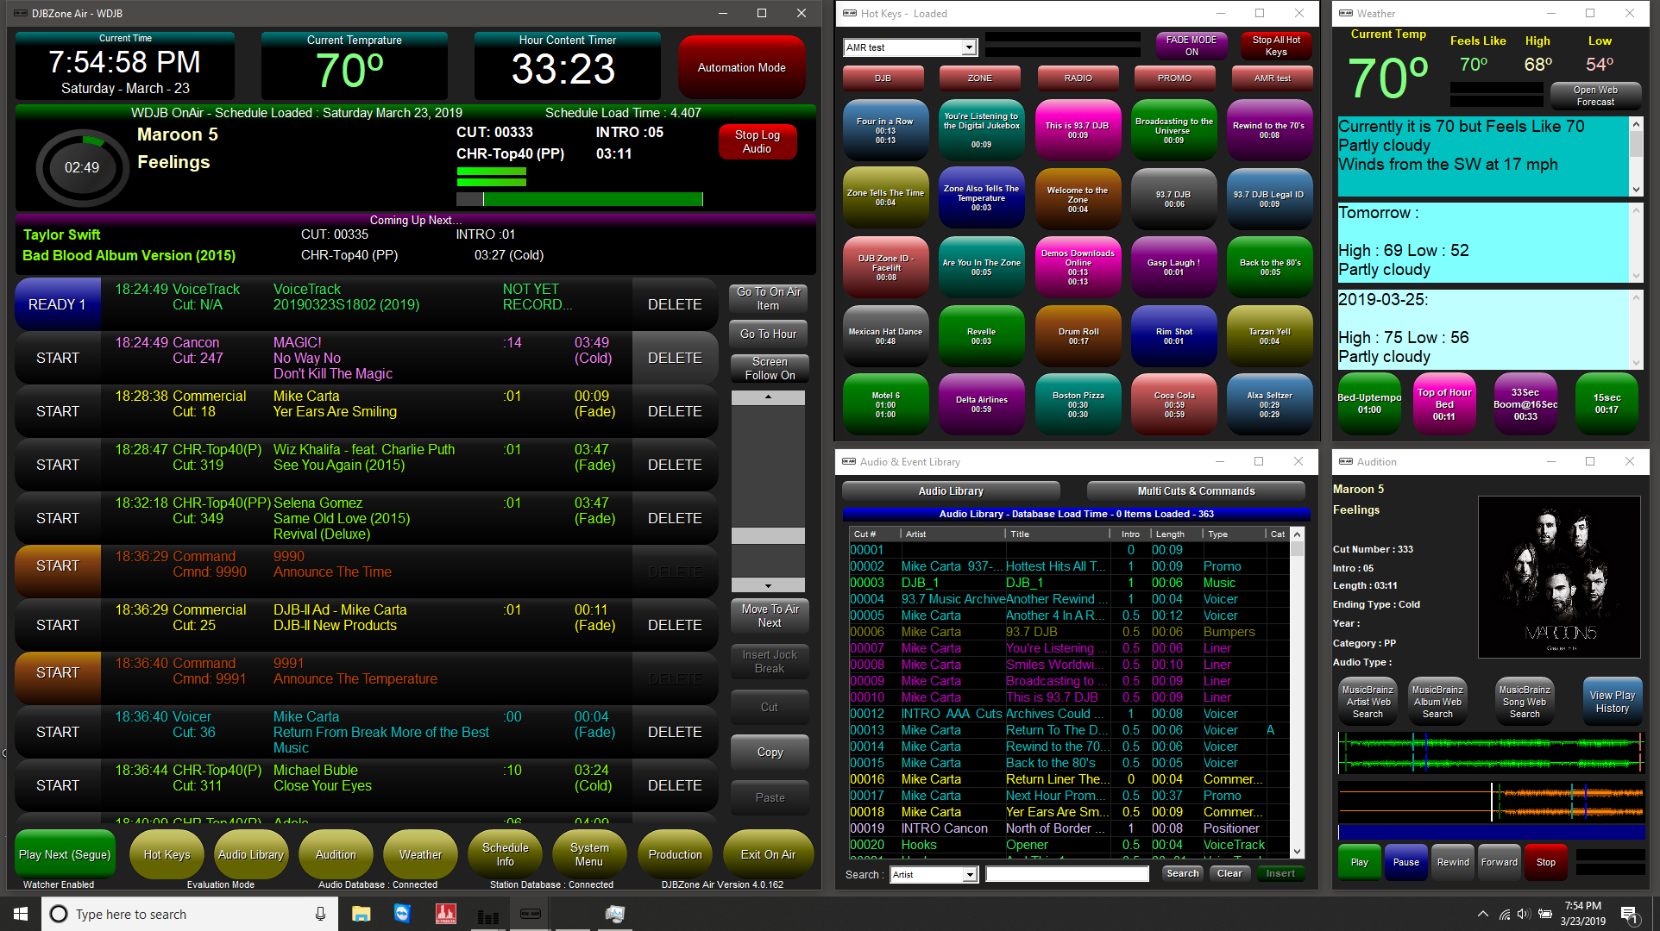Click Stop Log Audio button

[x=757, y=141]
